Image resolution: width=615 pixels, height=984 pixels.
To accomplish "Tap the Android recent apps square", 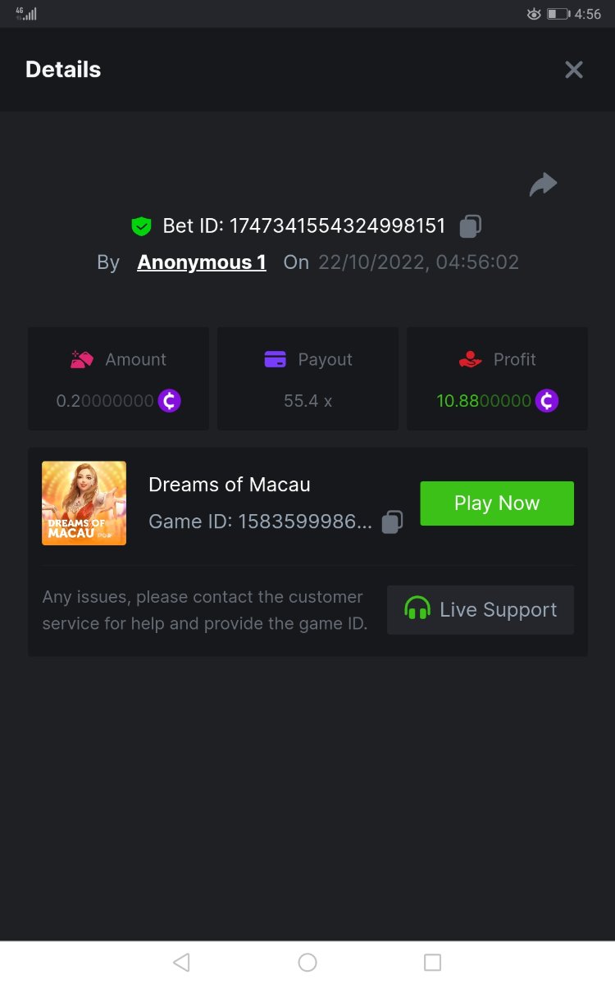I will pos(432,962).
